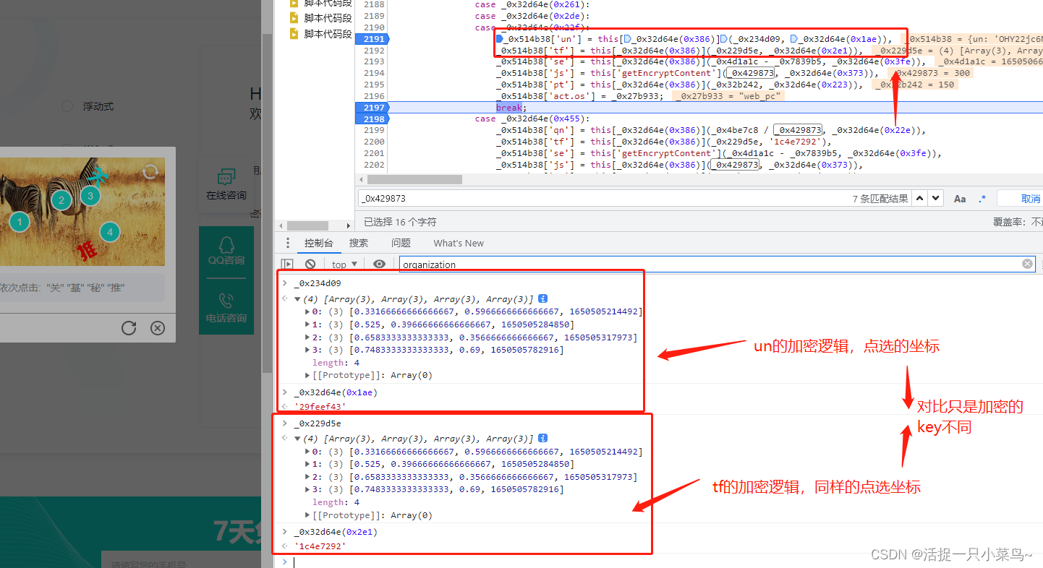Clear the console filter text
Image resolution: width=1043 pixels, height=568 pixels.
[x=1027, y=264]
